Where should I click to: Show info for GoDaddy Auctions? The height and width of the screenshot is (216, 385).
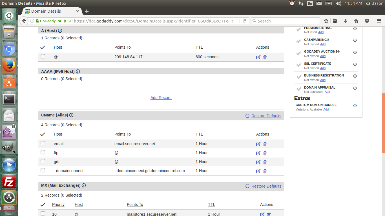pos(355,52)
